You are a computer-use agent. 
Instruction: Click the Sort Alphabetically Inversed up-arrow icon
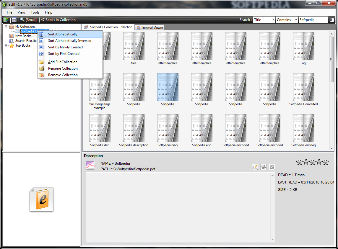pos(41,41)
